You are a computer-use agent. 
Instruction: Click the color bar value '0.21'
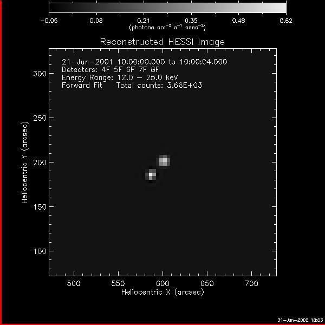pyautogui.click(x=144, y=21)
